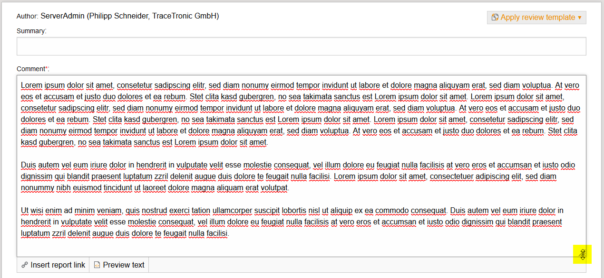Click the template document icon on Apply review template
The width and height of the screenshot is (604, 278).
495,17
